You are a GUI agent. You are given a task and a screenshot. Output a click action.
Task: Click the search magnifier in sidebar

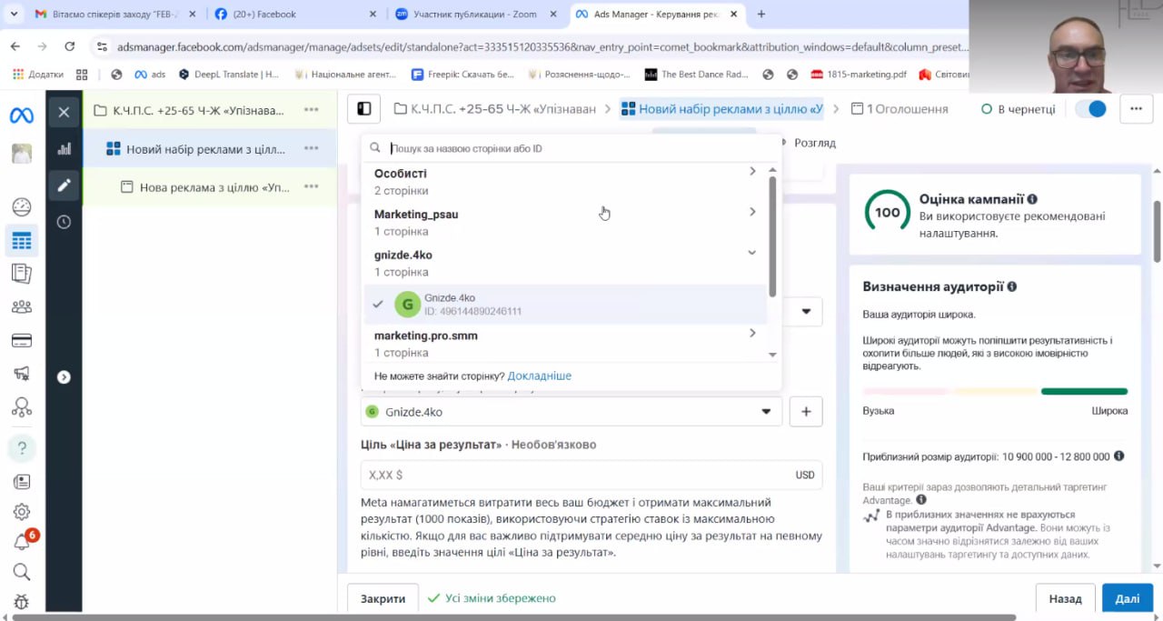coord(22,572)
